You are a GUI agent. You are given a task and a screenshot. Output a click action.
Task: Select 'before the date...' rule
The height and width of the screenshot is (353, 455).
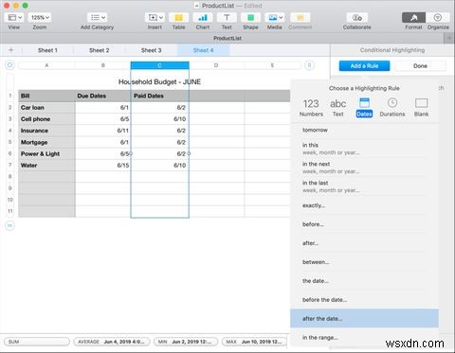click(x=365, y=300)
